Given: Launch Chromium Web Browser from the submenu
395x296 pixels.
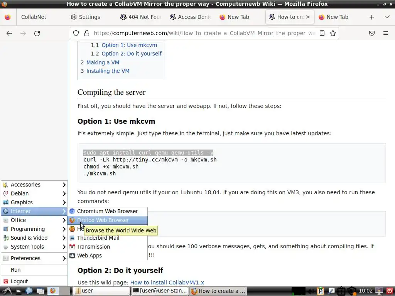Looking at the screenshot, I should click(x=107, y=211).
